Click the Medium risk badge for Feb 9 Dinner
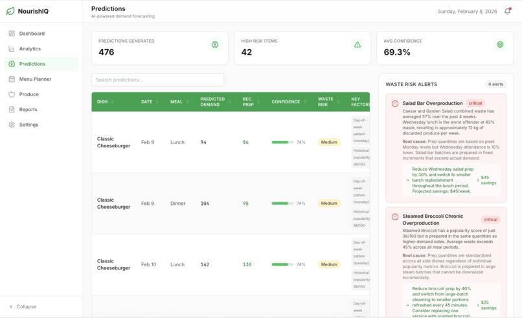The height and width of the screenshot is (318, 522). click(x=329, y=203)
